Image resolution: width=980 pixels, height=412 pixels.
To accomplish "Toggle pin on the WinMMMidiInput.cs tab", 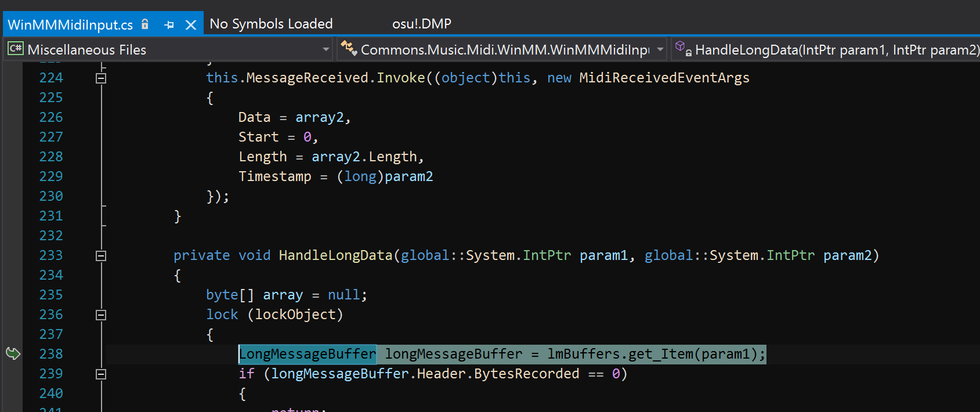I will (169, 25).
